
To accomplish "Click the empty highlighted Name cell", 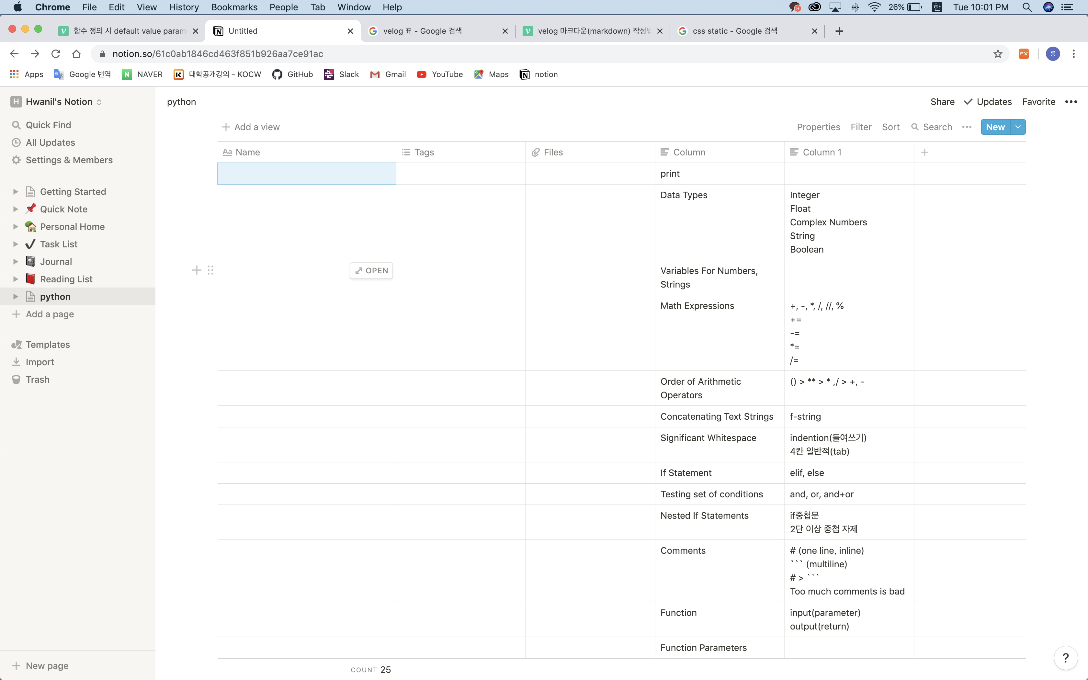I will (306, 174).
